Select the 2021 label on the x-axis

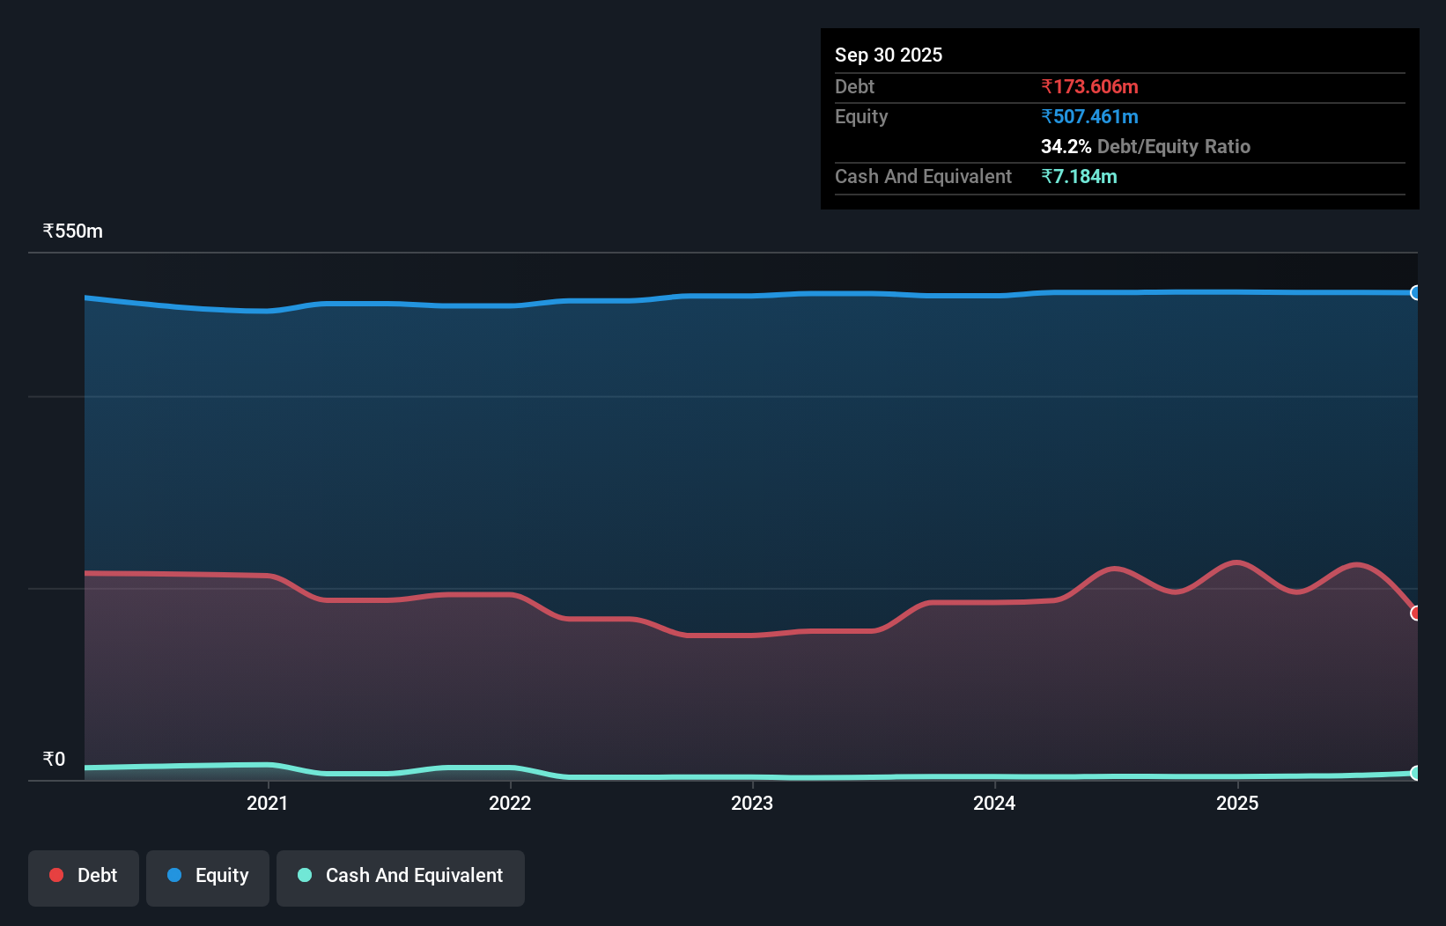point(268,803)
